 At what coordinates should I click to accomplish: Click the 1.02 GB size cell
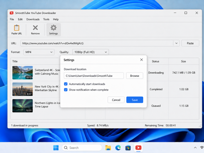(x=184, y=89)
